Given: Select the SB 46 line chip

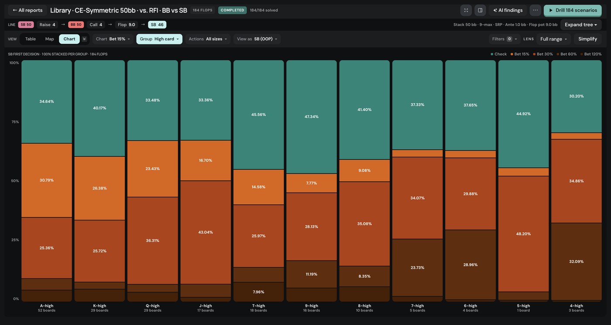Looking at the screenshot, I should [157, 25].
